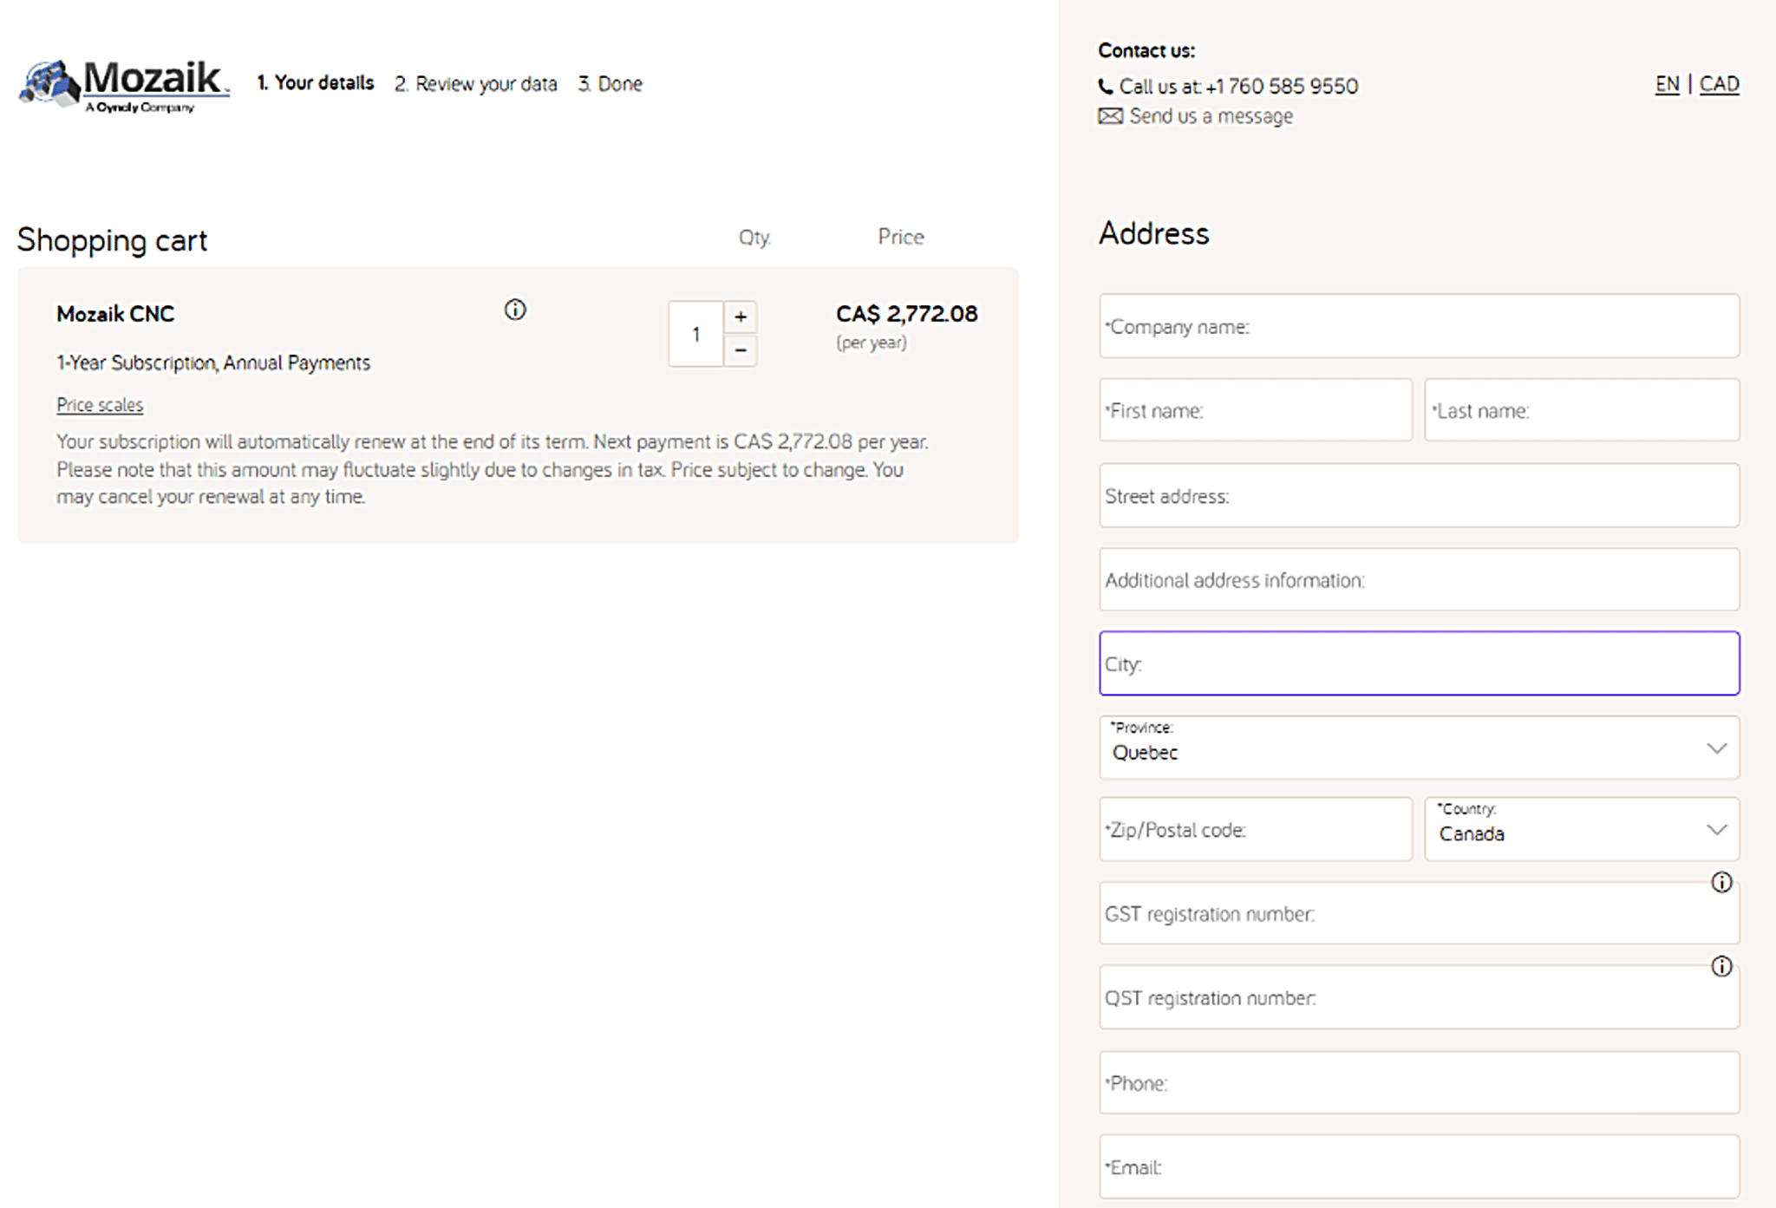Open the Price scales link
1776x1208 pixels.
(x=100, y=405)
